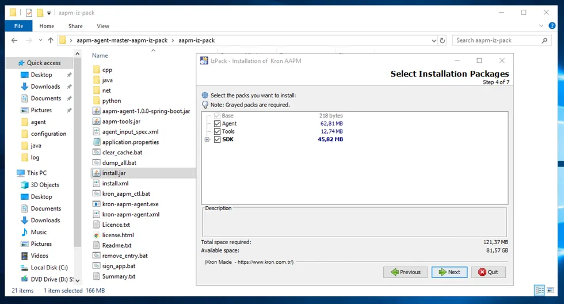This screenshot has width=564, height=304.
Task: Open the log folder in sidebar
Action: click(x=35, y=158)
